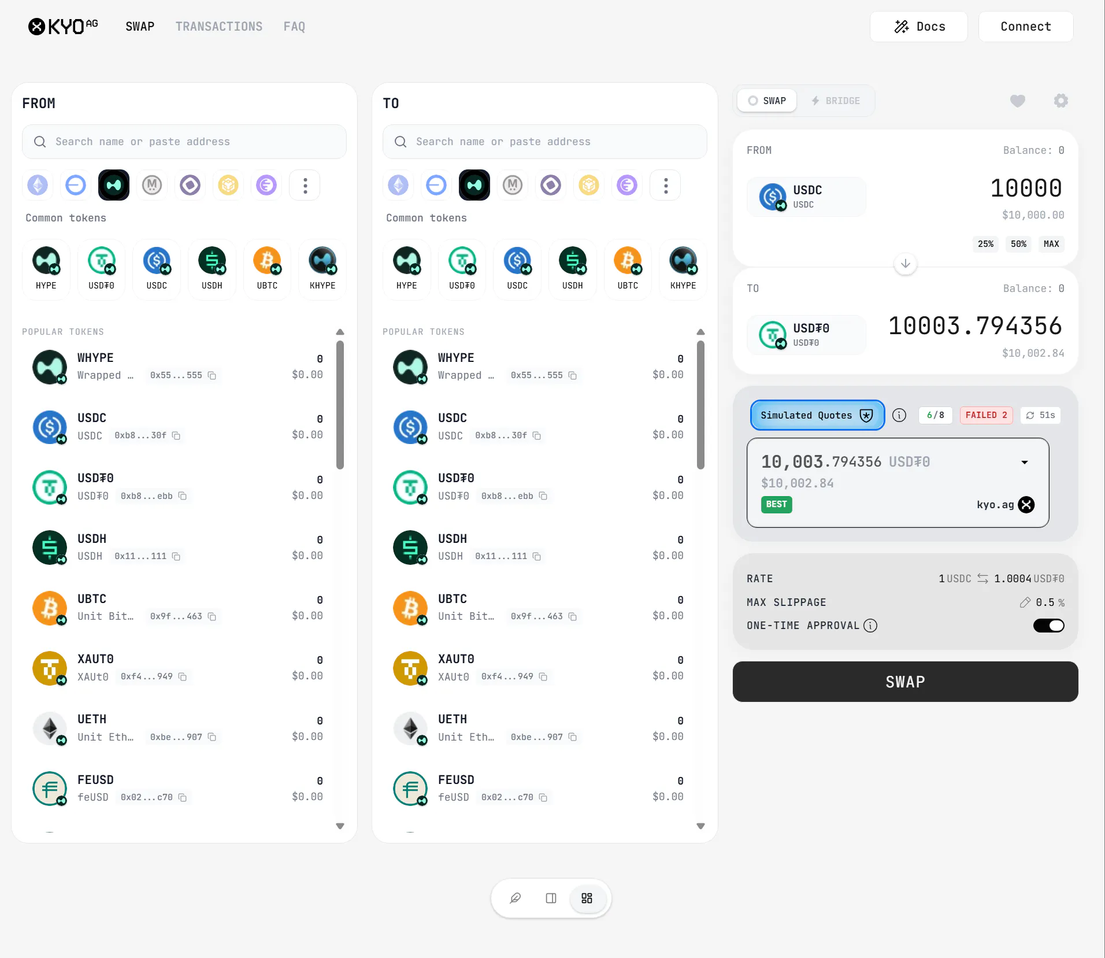
Task: Choose HYPE common token in FROM panel
Action: point(46,269)
